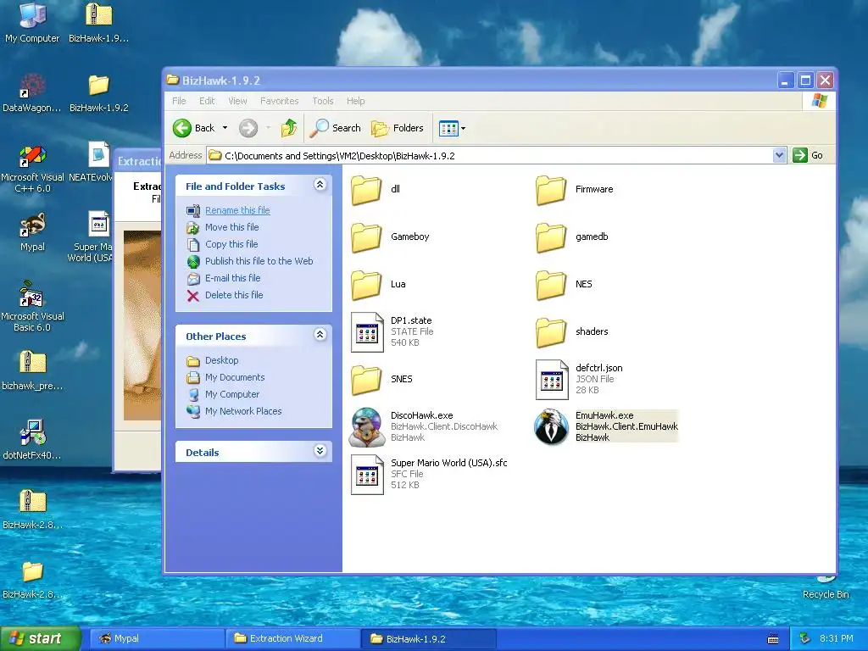Select the defctrl.json file icon

point(552,380)
